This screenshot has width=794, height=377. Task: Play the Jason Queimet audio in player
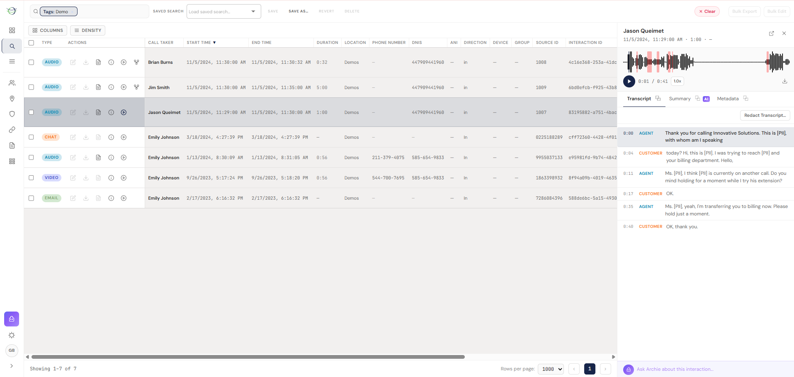click(x=629, y=81)
